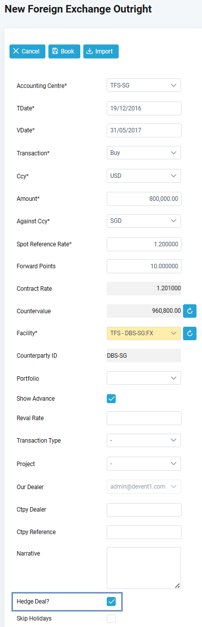Open the Transaction Type dropdown
This screenshot has height=627, width=202.
[144, 441]
